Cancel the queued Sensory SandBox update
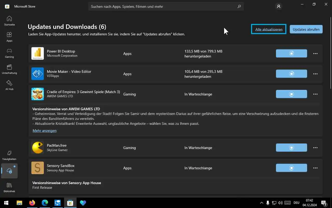This screenshot has width=332, height=208. [x=291, y=168]
